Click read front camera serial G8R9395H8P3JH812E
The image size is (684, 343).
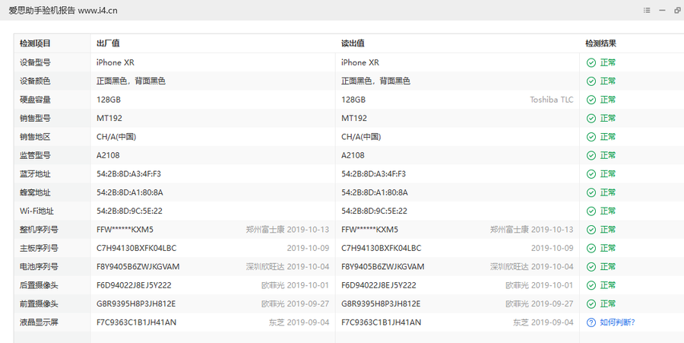pos(381,303)
